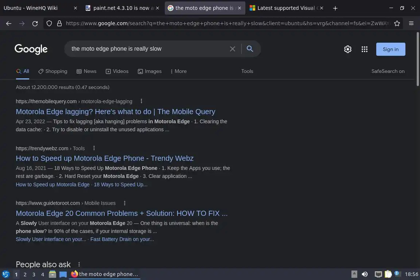The image size is (420, 280).
Task: Open the system start menu icon
Action: coord(5,275)
